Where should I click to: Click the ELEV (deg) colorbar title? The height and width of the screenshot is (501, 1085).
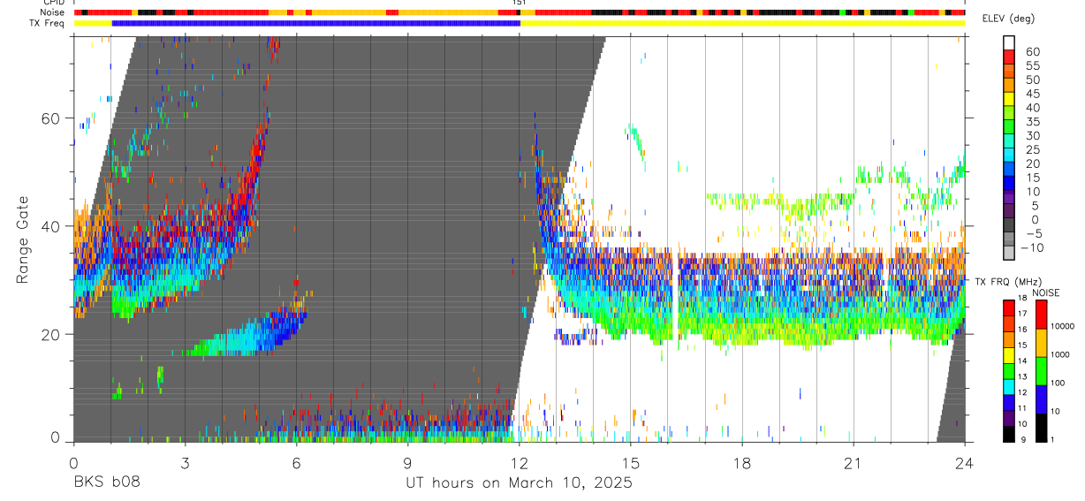click(1009, 19)
